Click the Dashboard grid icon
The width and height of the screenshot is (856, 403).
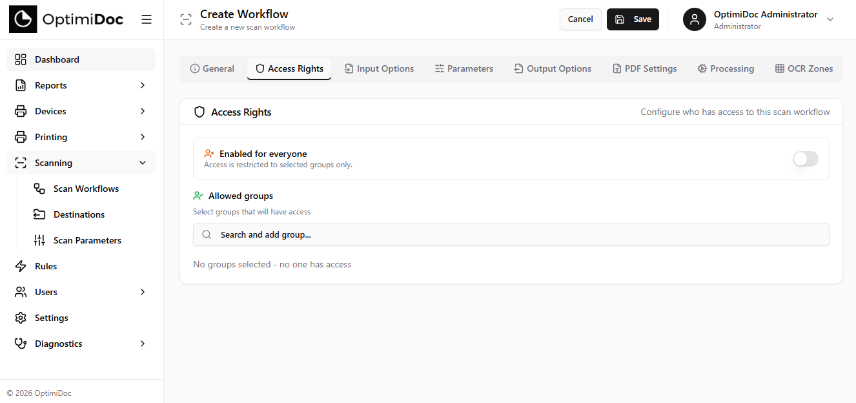pyautogui.click(x=21, y=59)
